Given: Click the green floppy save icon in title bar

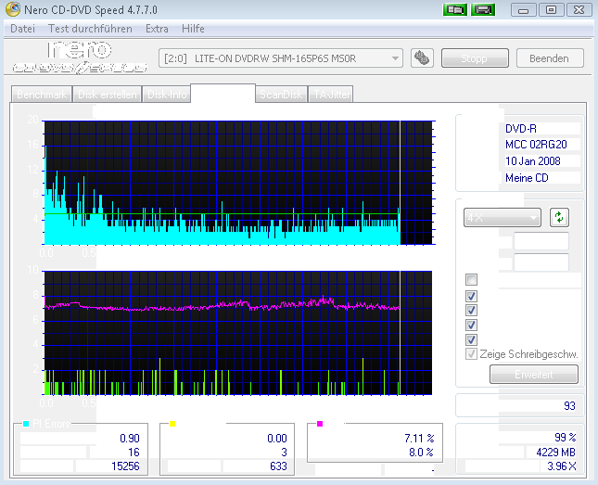Looking at the screenshot, I should point(482,9).
